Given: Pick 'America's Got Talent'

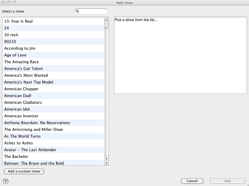Looking at the screenshot, I should (53, 69).
